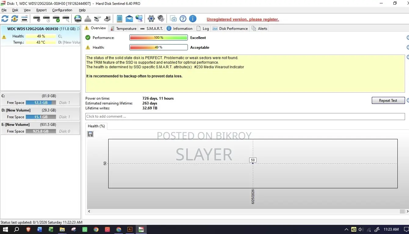Click the 50 data point on health graph
The height and width of the screenshot is (234, 409).
[x=253, y=163]
